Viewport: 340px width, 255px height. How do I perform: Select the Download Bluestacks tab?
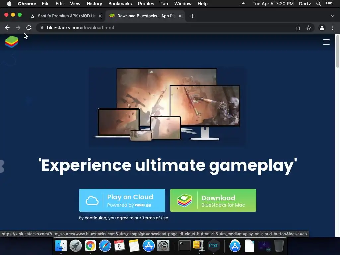click(145, 16)
